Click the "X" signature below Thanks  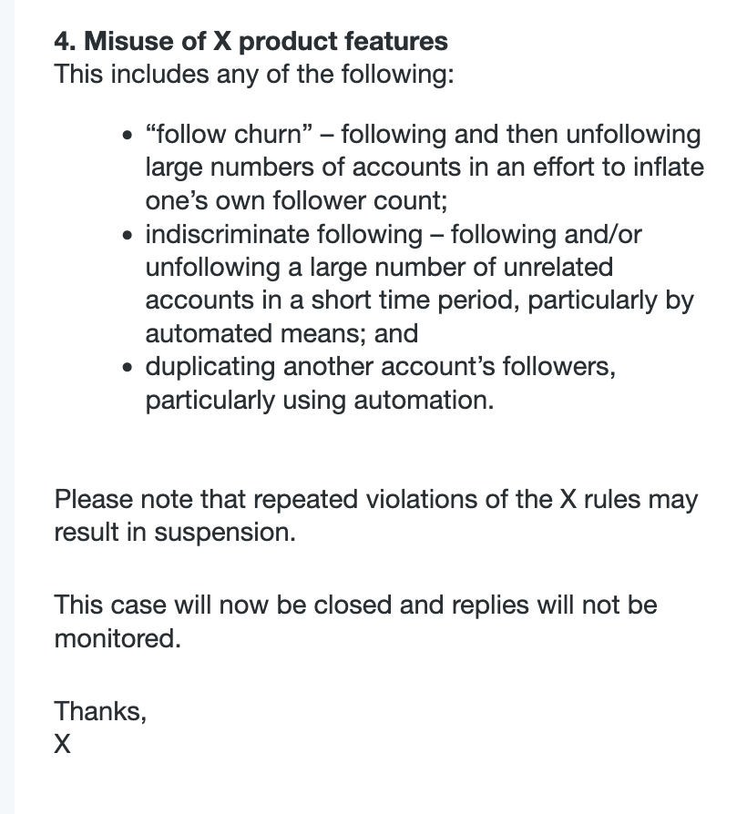point(62,744)
